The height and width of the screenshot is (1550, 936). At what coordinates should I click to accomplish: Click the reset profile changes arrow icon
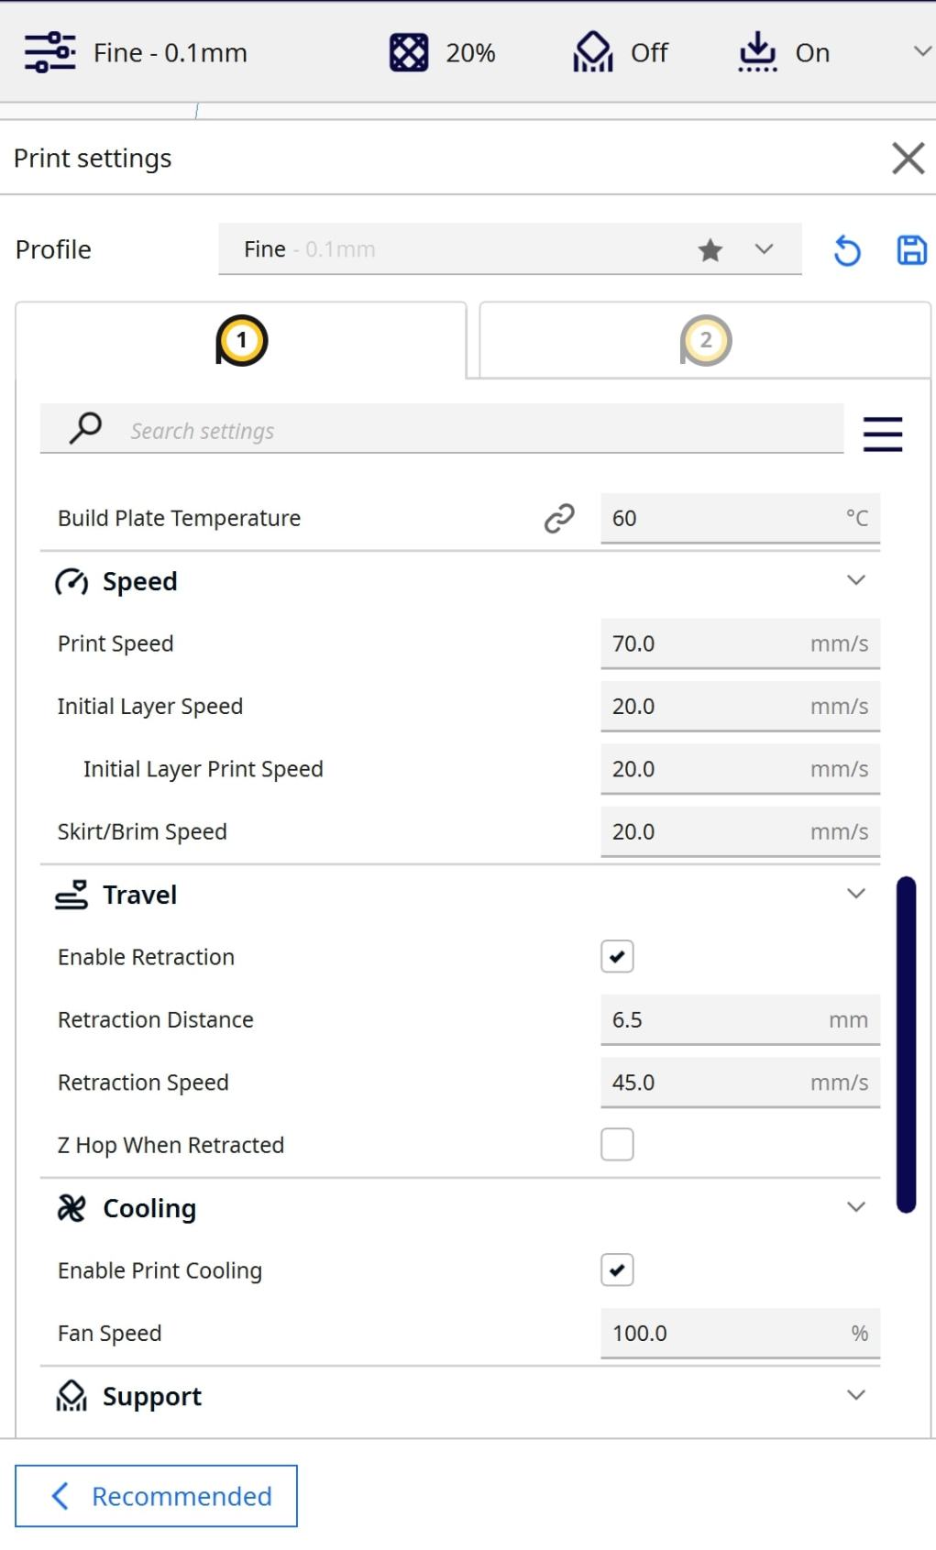coord(847,250)
